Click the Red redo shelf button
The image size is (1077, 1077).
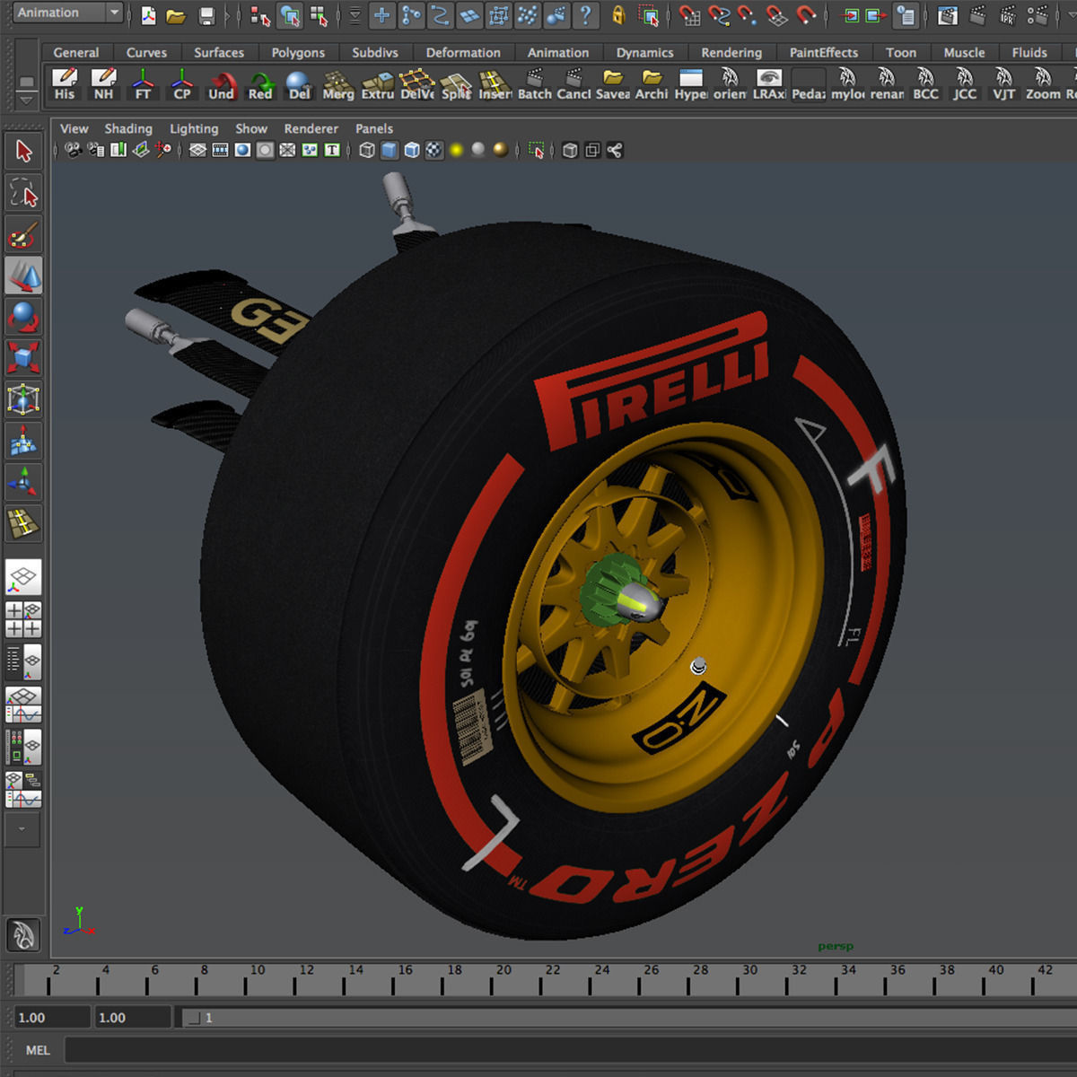point(260,84)
